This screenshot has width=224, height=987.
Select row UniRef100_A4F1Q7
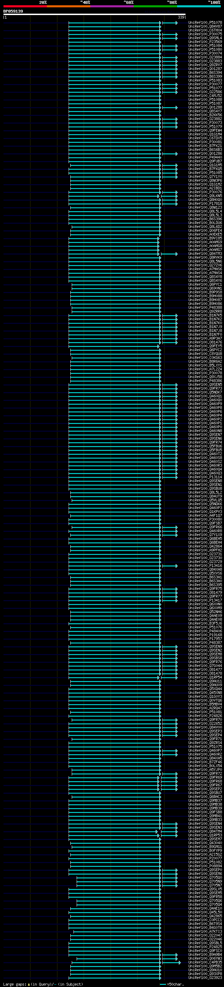click(x=205, y=515)
